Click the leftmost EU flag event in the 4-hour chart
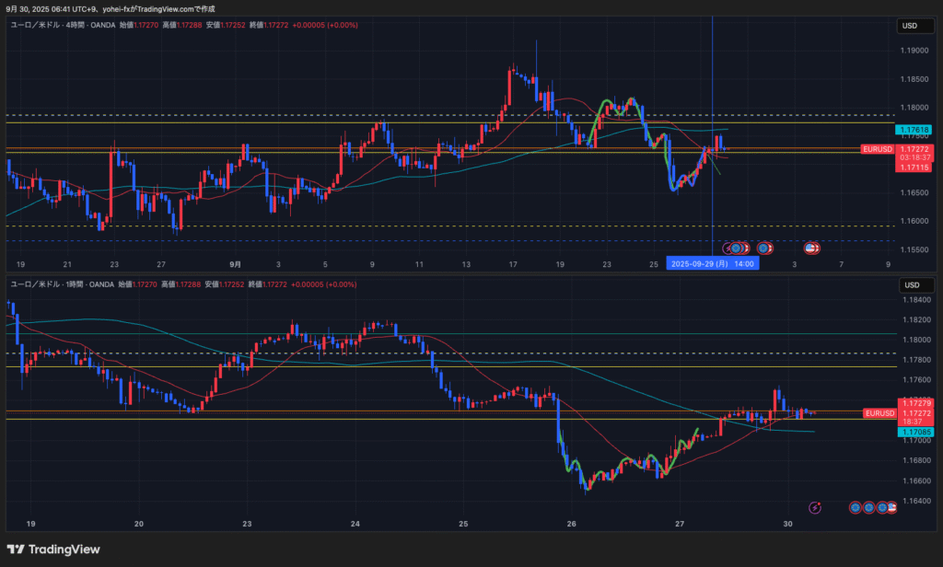Screen dimensions: 943x567 pos(736,248)
